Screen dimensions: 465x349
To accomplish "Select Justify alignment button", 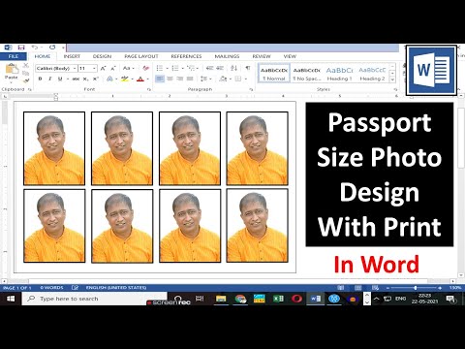I will (x=190, y=79).
